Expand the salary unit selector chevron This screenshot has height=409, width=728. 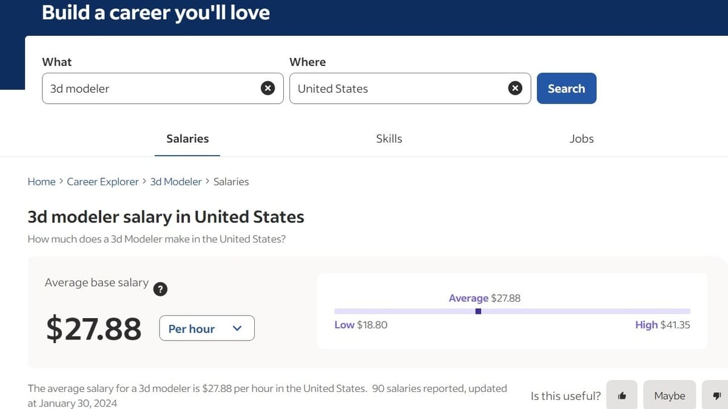[x=237, y=328]
